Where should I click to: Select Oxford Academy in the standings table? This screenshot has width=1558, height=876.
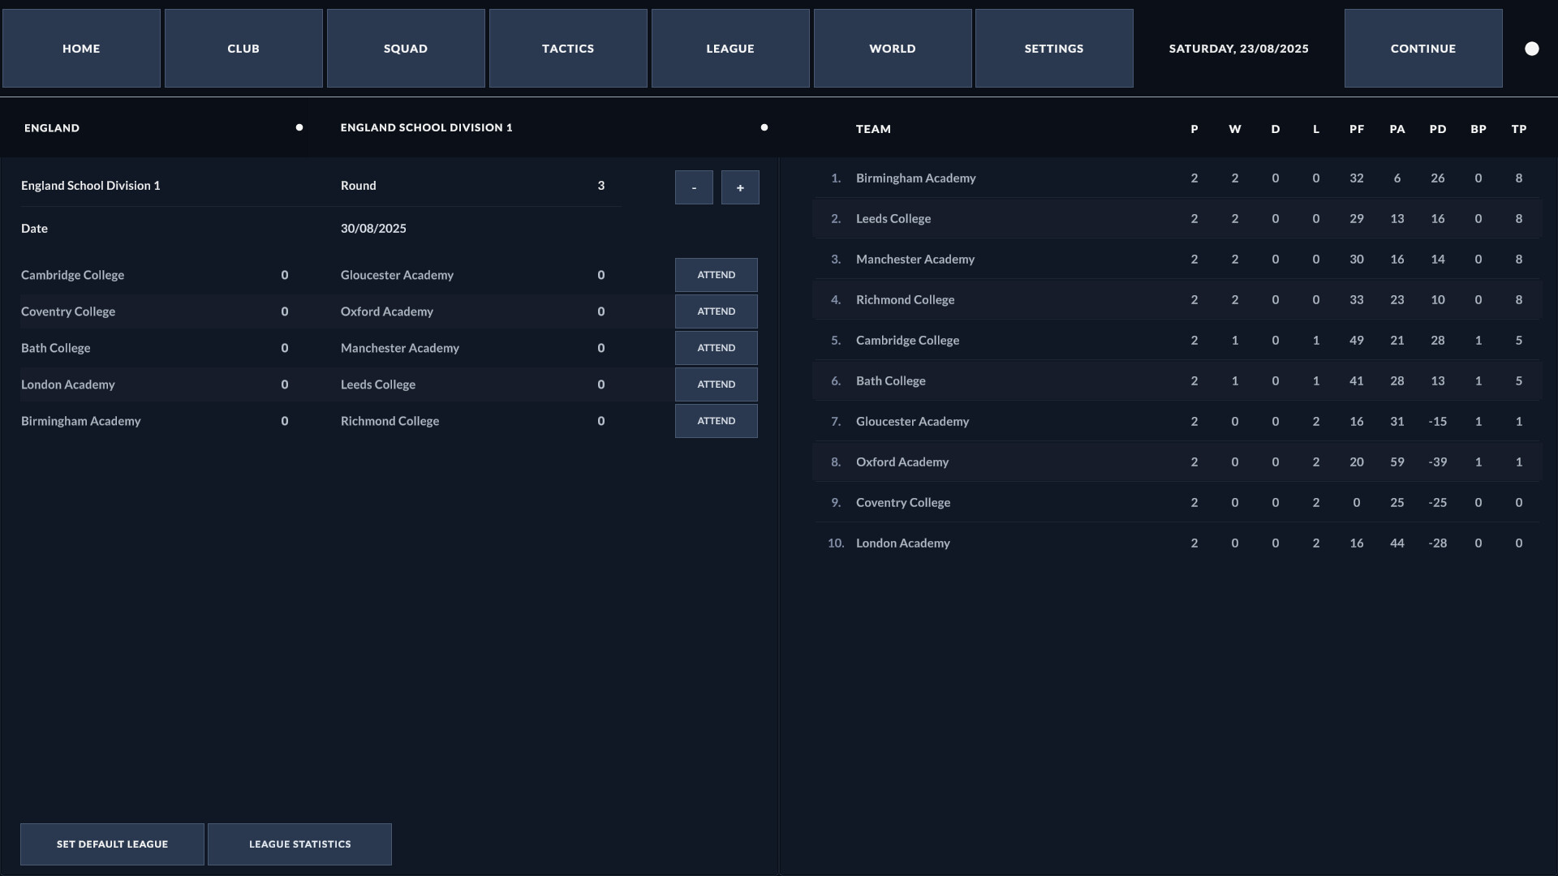pos(1177,462)
